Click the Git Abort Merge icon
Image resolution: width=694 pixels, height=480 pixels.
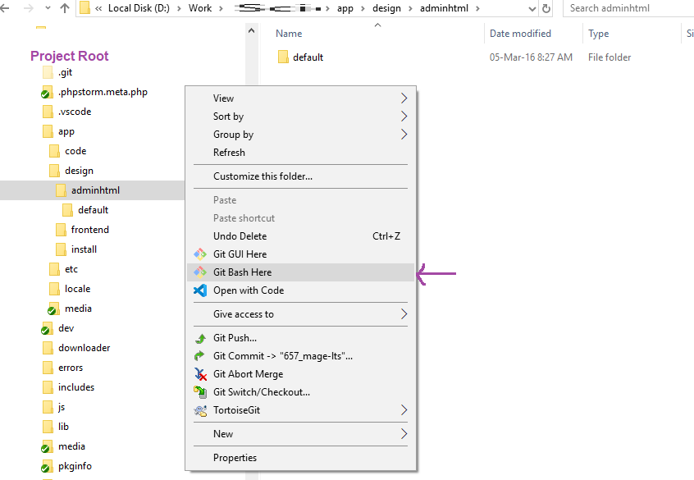click(199, 374)
